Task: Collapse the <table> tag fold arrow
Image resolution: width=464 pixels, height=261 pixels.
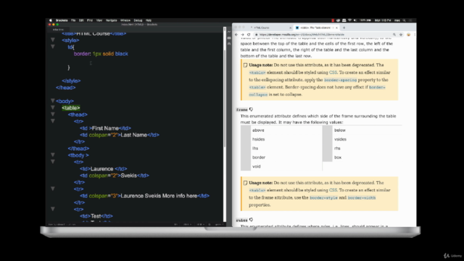Action: [53, 108]
